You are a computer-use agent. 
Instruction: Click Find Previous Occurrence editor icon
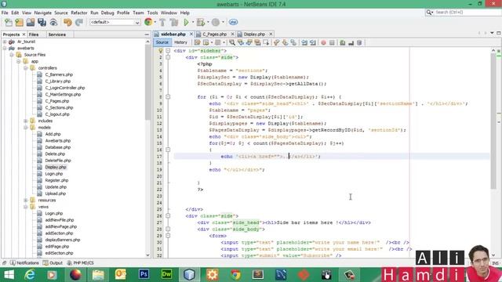click(x=241, y=42)
